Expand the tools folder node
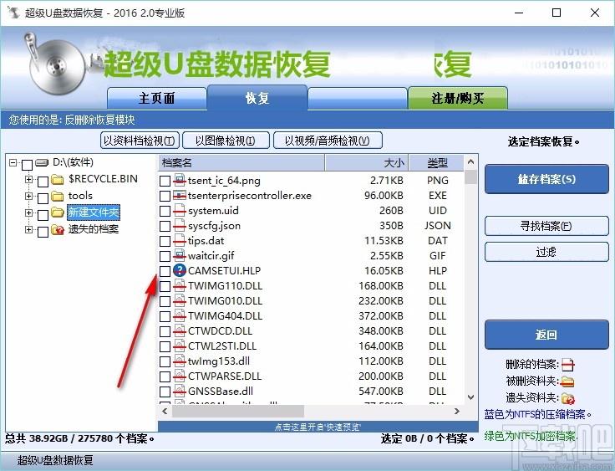This screenshot has width=615, height=471. (x=28, y=196)
